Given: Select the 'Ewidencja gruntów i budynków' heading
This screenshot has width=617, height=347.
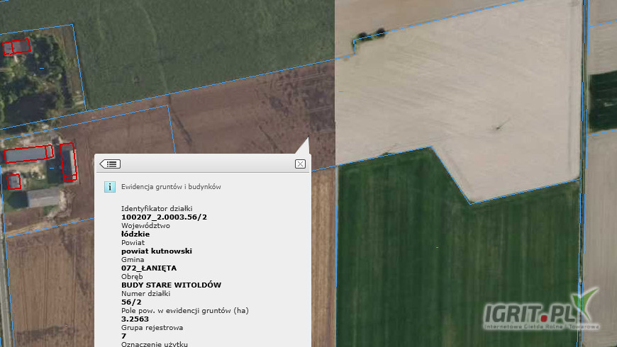Looking at the screenshot, I should click(172, 187).
